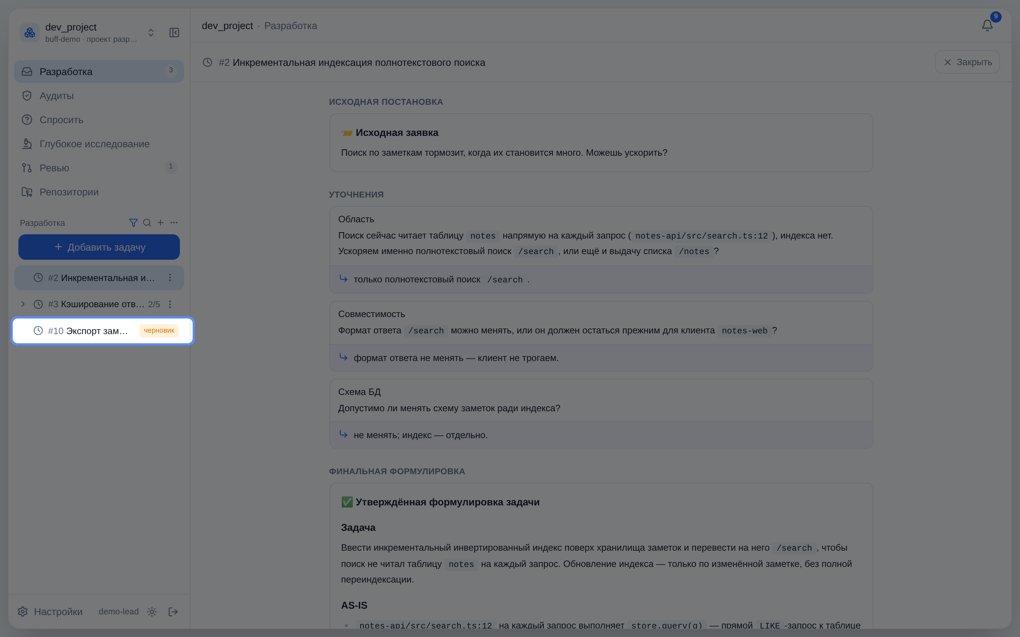Open the kebab menu for task #3
This screenshot has height=637, width=1020.
[x=170, y=304]
